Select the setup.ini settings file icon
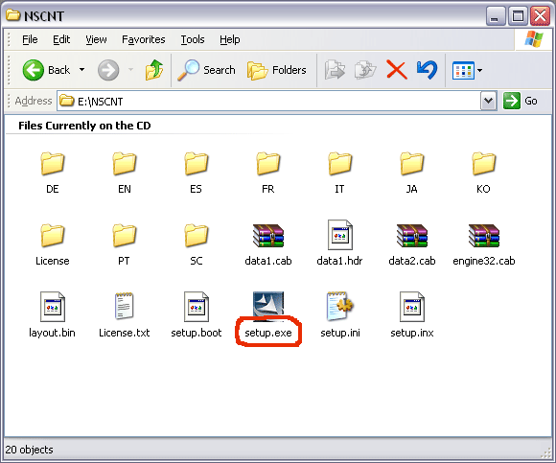Image resolution: width=556 pixels, height=463 pixels. [x=339, y=306]
